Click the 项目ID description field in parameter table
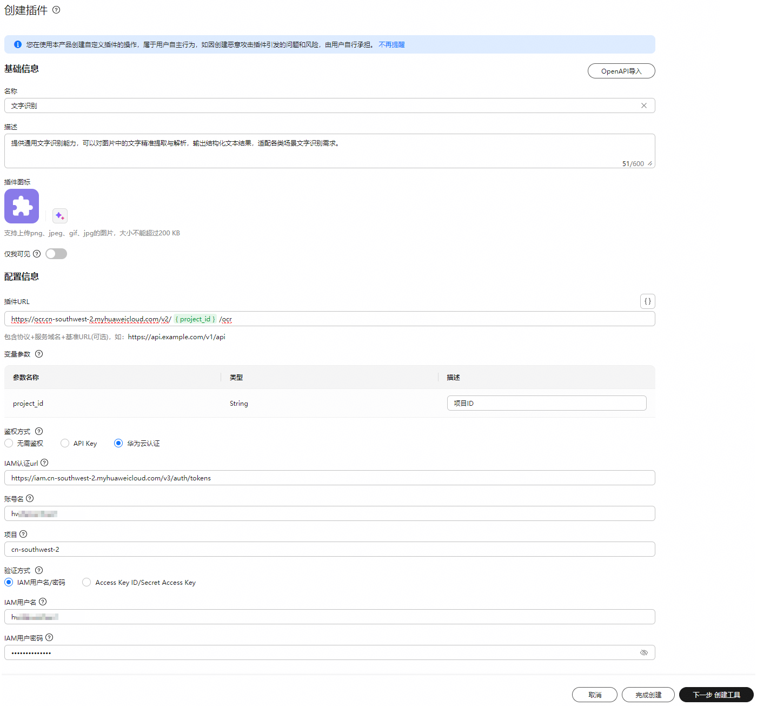The width and height of the screenshot is (757, 706). [x=547, y=403]
